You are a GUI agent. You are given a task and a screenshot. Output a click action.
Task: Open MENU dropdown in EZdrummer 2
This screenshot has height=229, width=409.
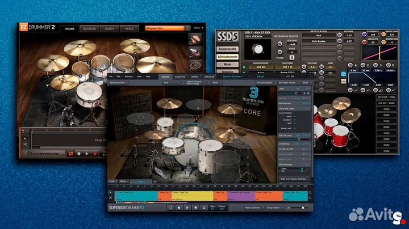[x=198, y=28]
